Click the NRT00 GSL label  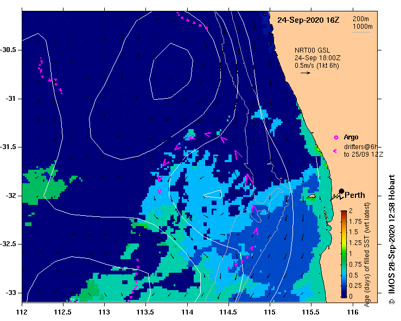(312, 50)
